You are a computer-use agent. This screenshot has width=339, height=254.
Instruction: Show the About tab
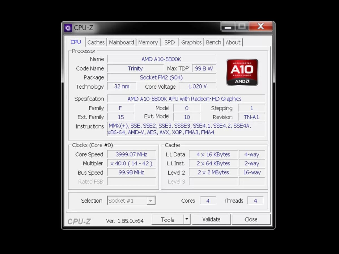tap(233, 42)
